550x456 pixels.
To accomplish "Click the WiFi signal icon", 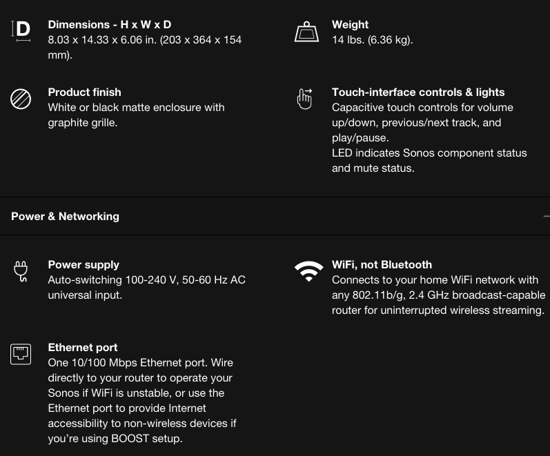I will (x=308, y=271).
